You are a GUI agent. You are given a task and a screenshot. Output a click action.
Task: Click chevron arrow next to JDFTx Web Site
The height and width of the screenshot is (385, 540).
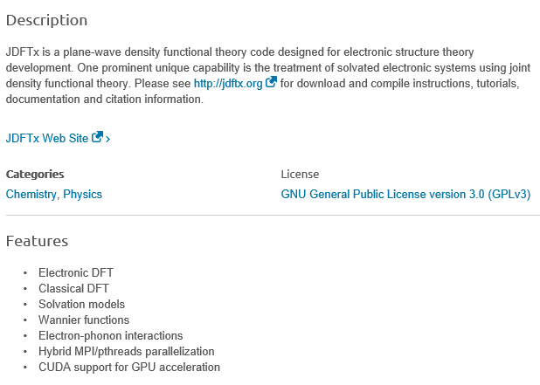[107, 138]
